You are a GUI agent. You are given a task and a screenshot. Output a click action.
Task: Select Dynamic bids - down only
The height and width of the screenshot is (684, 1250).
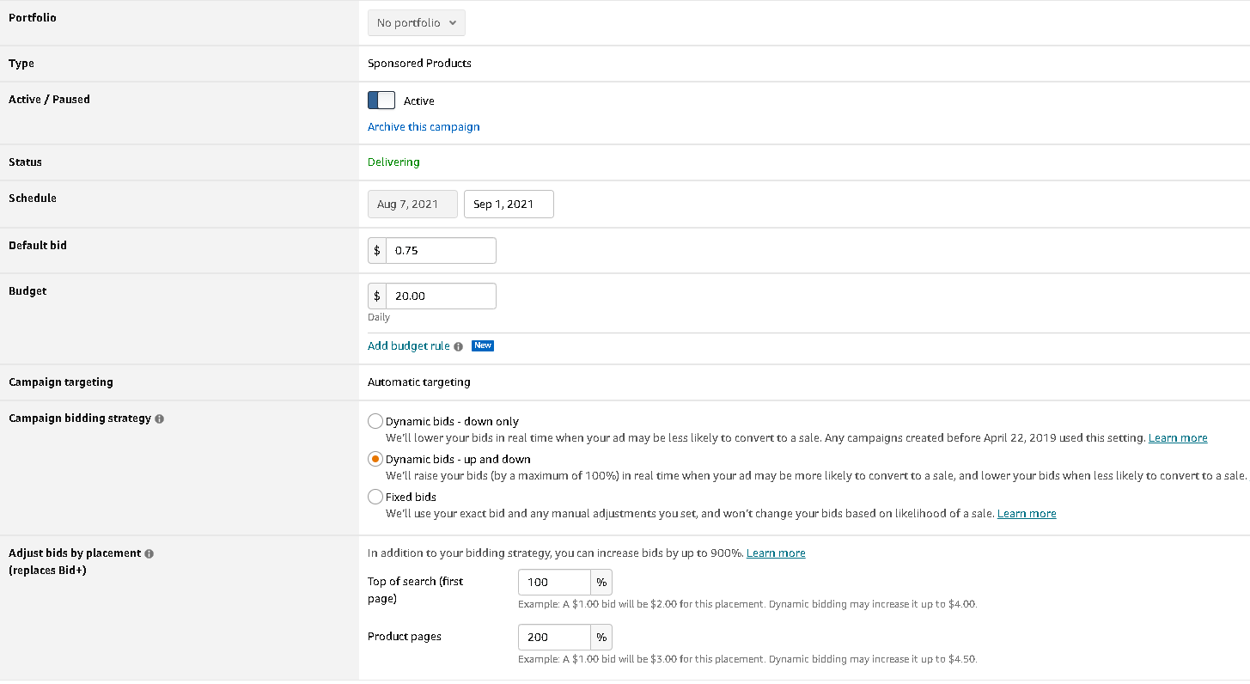coord(375,421)
